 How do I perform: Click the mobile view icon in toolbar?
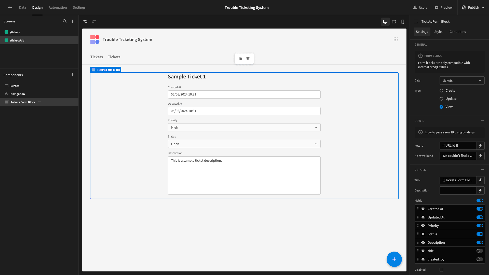coord(403,21)
